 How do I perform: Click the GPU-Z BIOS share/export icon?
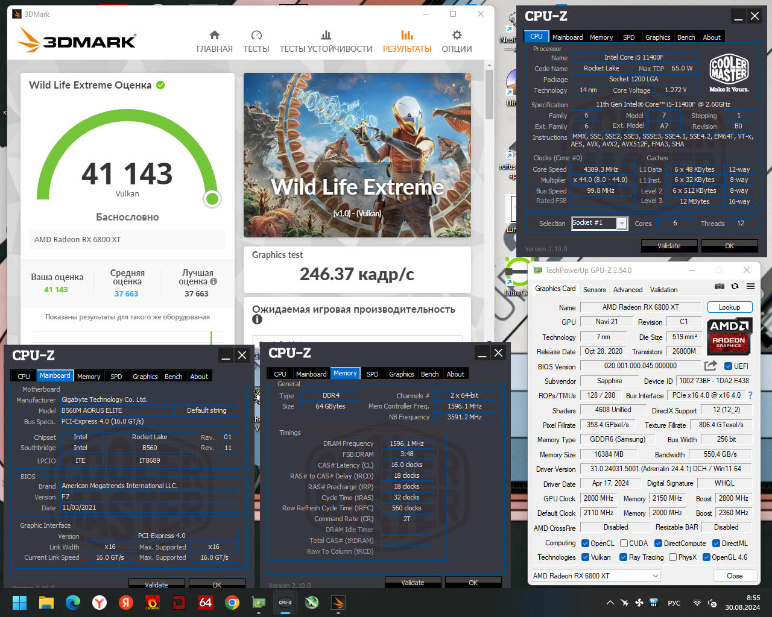pos(711,366)
